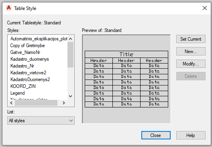Click the AutoCAD logo icon in title bar

point(9,8)
